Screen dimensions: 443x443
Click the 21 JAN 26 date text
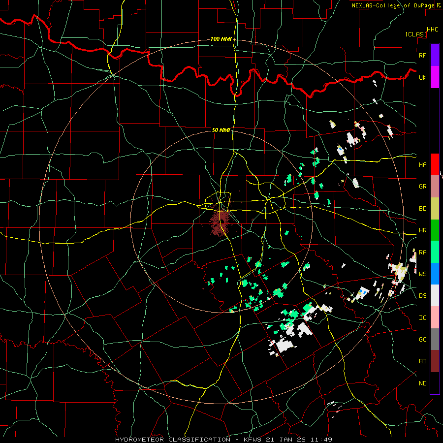pyautogui.click(x=287, y=440)
